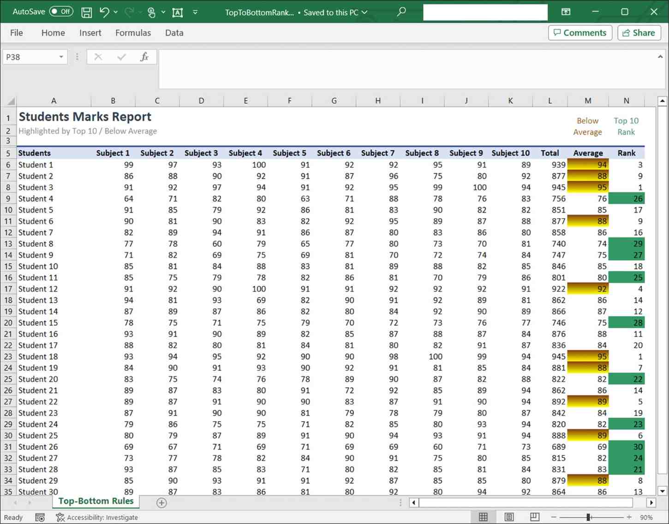
Task: Open the Touch/Mouse Mode dropdown arrow
Action: (x=163, y=12)
